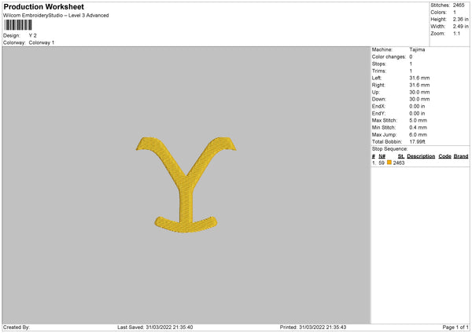
Task: Click the Min Stitch value 0.4 mm
Action: (419, 128)
